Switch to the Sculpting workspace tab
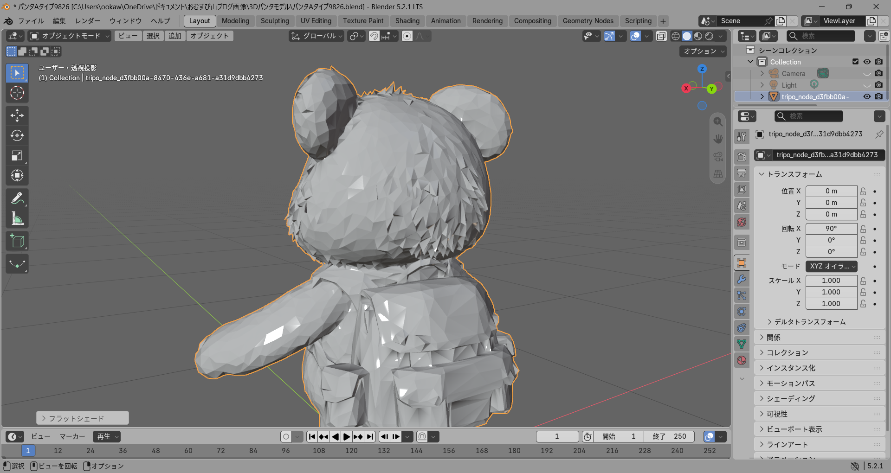Viewport: 891px width, 473px height. tap(275, 21)
